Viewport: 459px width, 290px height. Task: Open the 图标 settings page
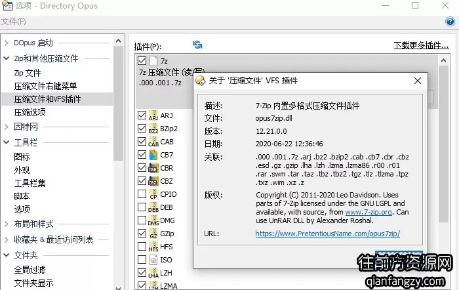[22, 157]
